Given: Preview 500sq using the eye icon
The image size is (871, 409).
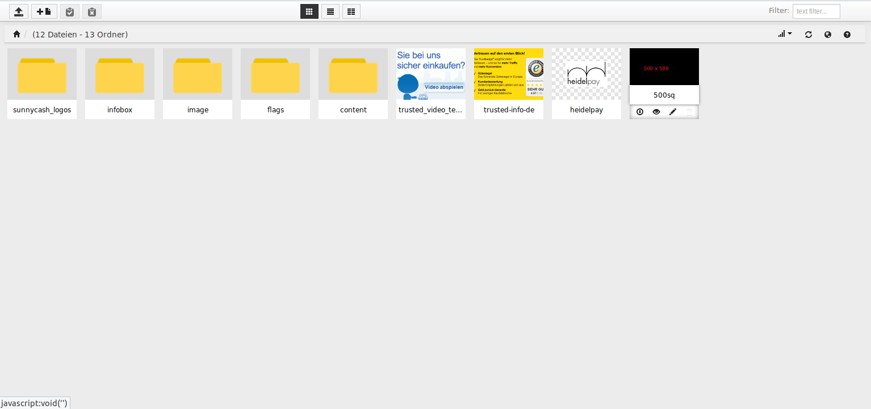Looking at the screenshot, I should point(656,111).
